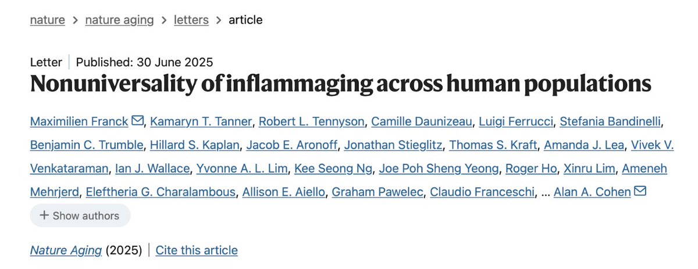Viewport: 698px width, 269px height.
Task: Select author Kamaryn T. Tanner
Action: click(201, 121)
